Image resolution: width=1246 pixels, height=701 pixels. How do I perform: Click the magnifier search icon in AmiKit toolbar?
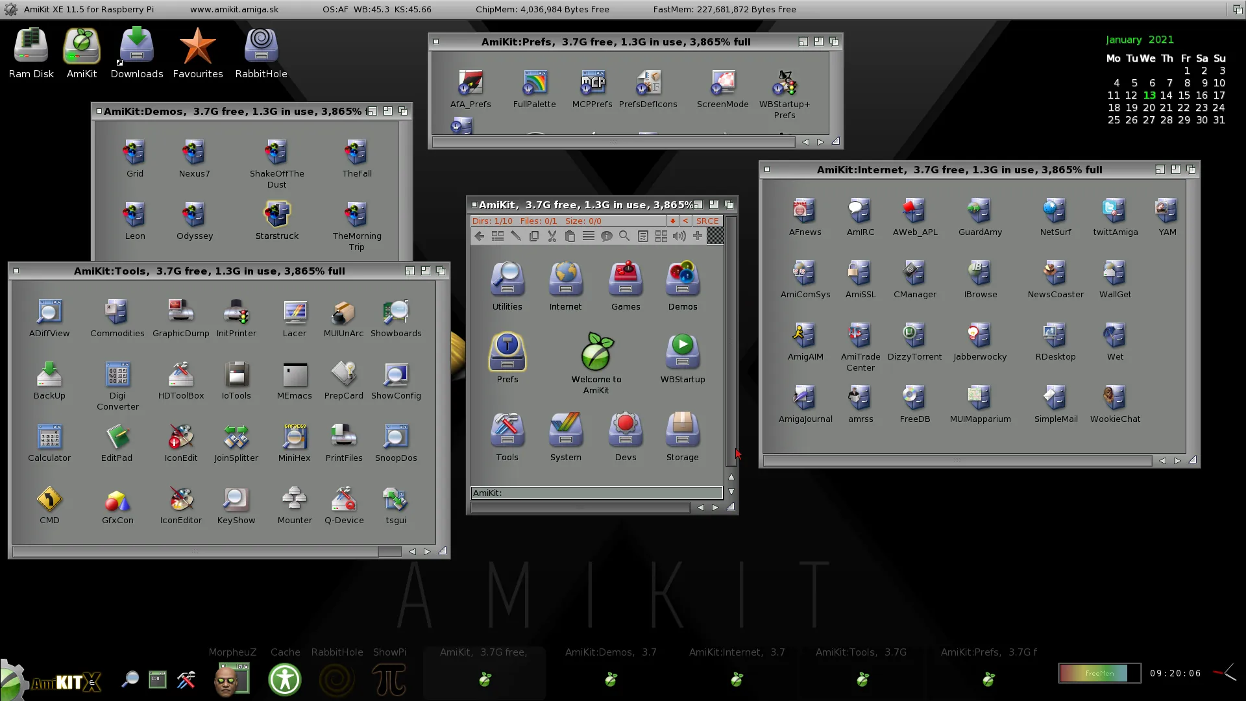click(624, 236)
